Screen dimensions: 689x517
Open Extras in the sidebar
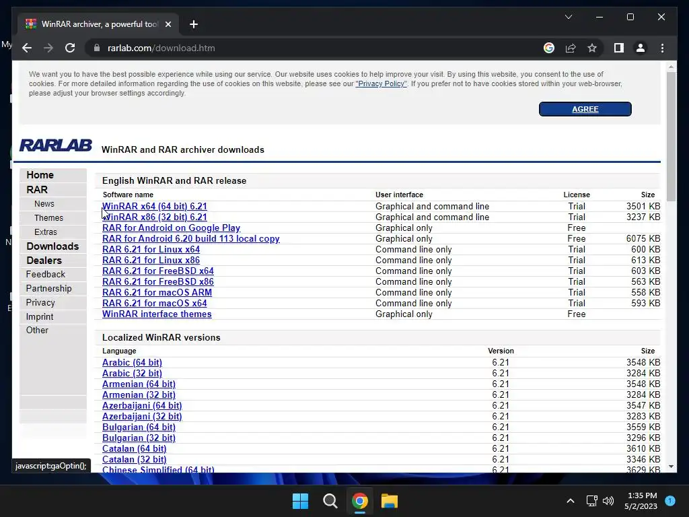[x=46, y=232]
